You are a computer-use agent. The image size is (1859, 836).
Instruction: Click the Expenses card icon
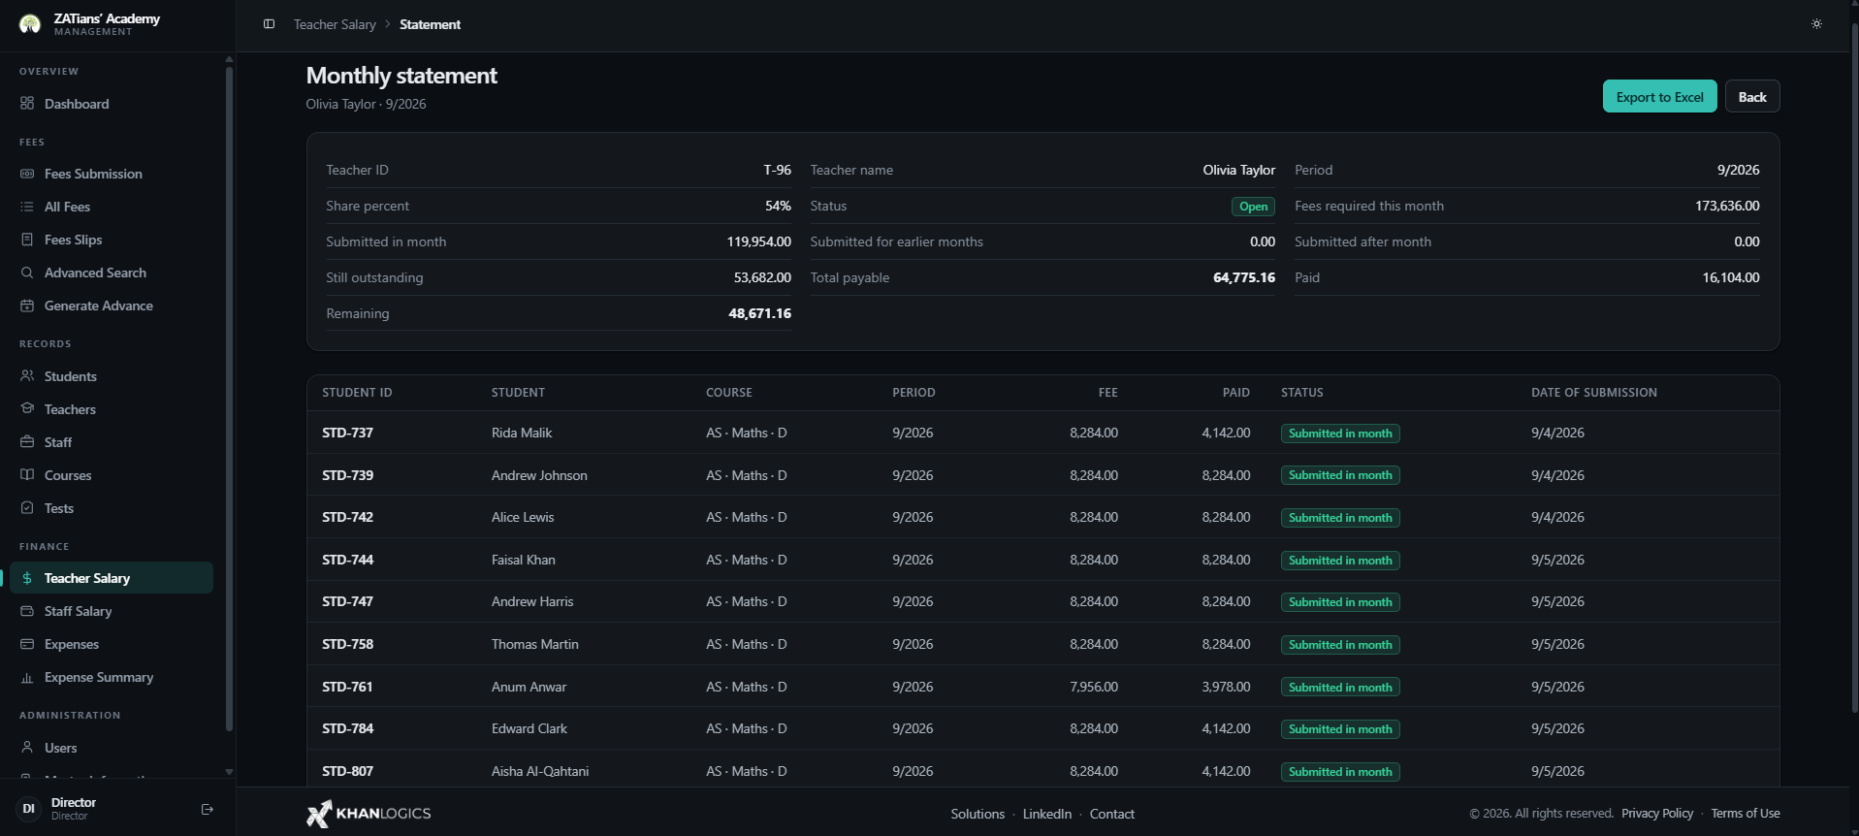tap(27, 644)
